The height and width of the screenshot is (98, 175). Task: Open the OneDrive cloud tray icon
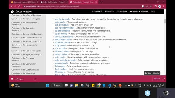pos(129,85)
